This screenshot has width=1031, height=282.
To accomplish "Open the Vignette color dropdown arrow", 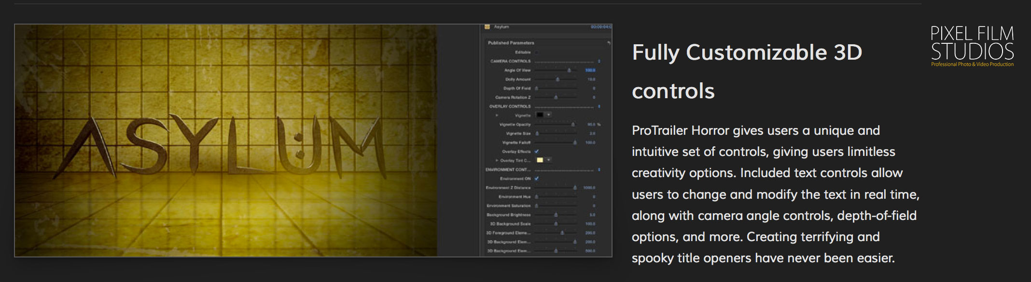I will pos(549,115).
